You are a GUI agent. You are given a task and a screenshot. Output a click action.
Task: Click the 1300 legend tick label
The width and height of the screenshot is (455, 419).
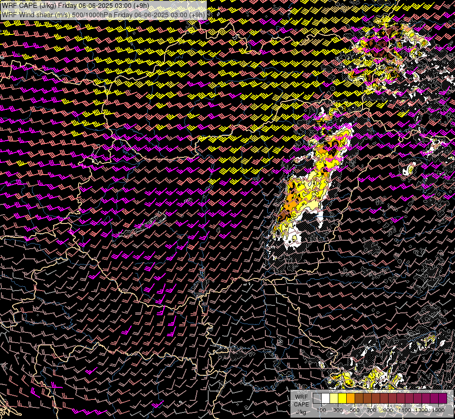[422, 410]
